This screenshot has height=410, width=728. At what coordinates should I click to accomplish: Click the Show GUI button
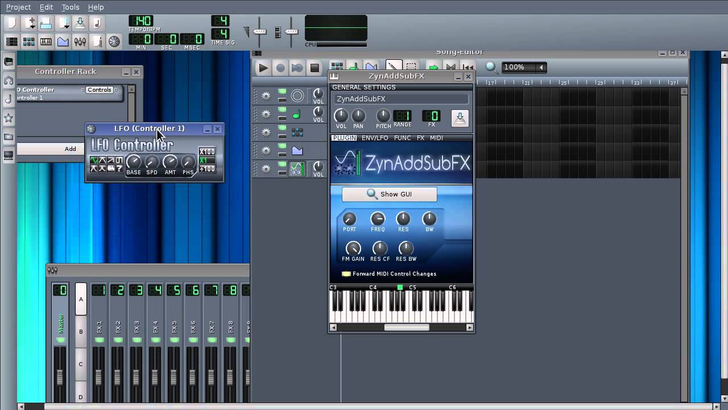pyautogui.click(x=390, y=194)
